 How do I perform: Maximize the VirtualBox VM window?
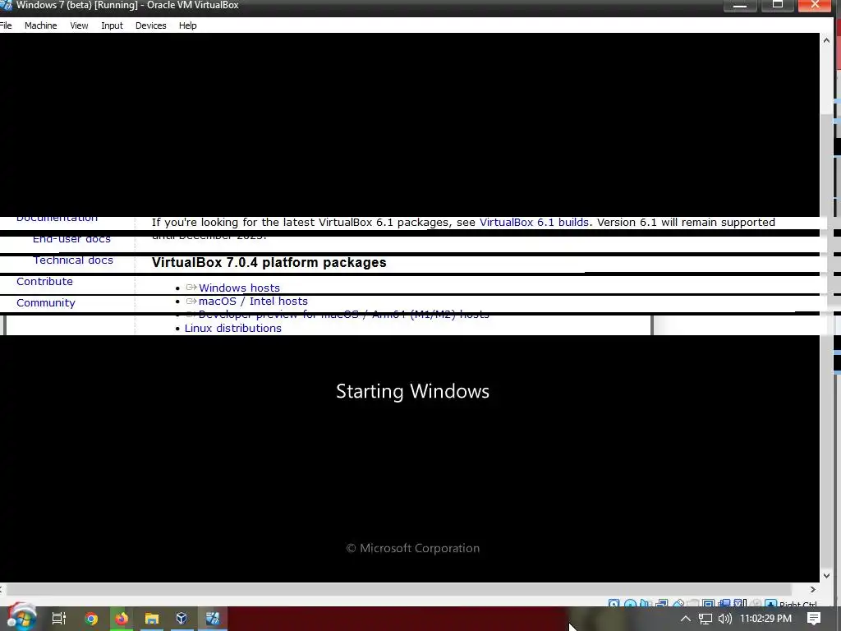(x=778, y=5)
